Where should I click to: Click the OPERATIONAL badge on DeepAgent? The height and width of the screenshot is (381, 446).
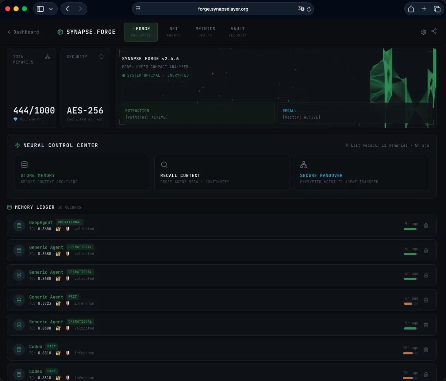(x=70, y=222)
